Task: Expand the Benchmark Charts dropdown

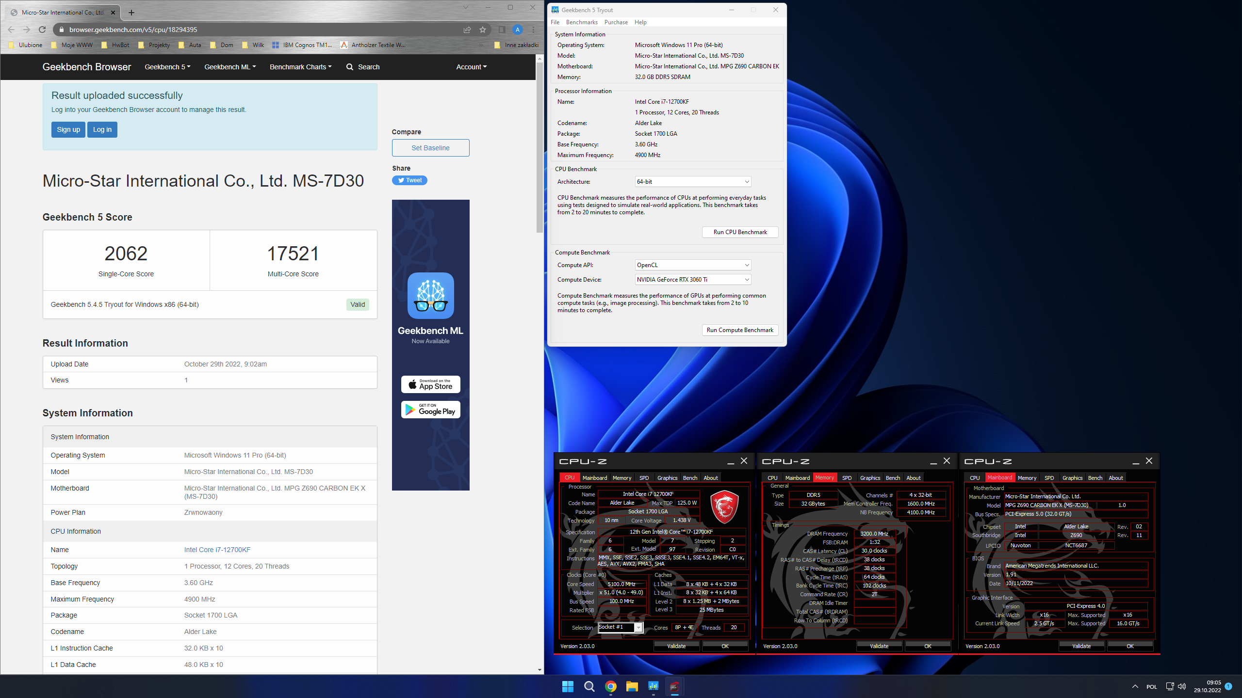Action: point(301,67)
